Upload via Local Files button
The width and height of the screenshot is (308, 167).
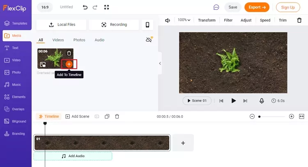point(62,25)
